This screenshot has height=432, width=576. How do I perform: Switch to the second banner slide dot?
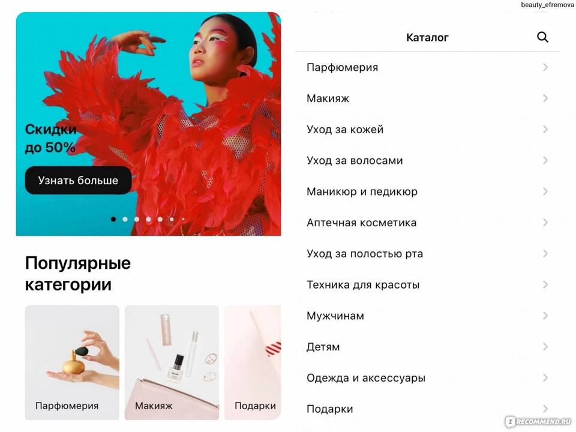click(125, 220)
